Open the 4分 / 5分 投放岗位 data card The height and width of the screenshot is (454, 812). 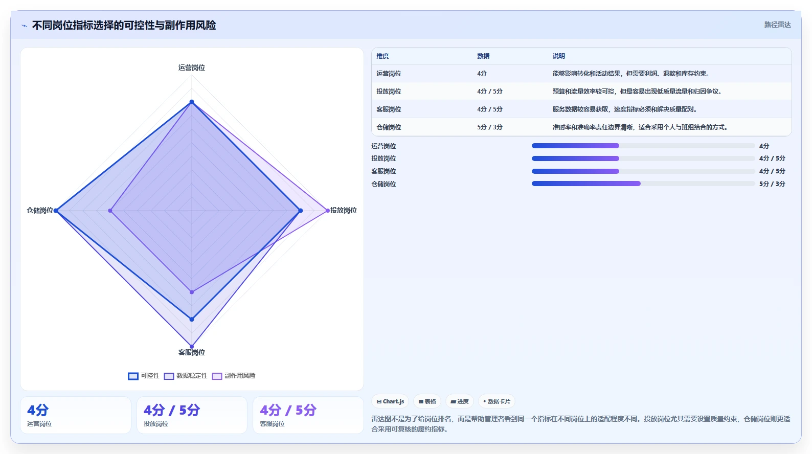click(192, 415)
